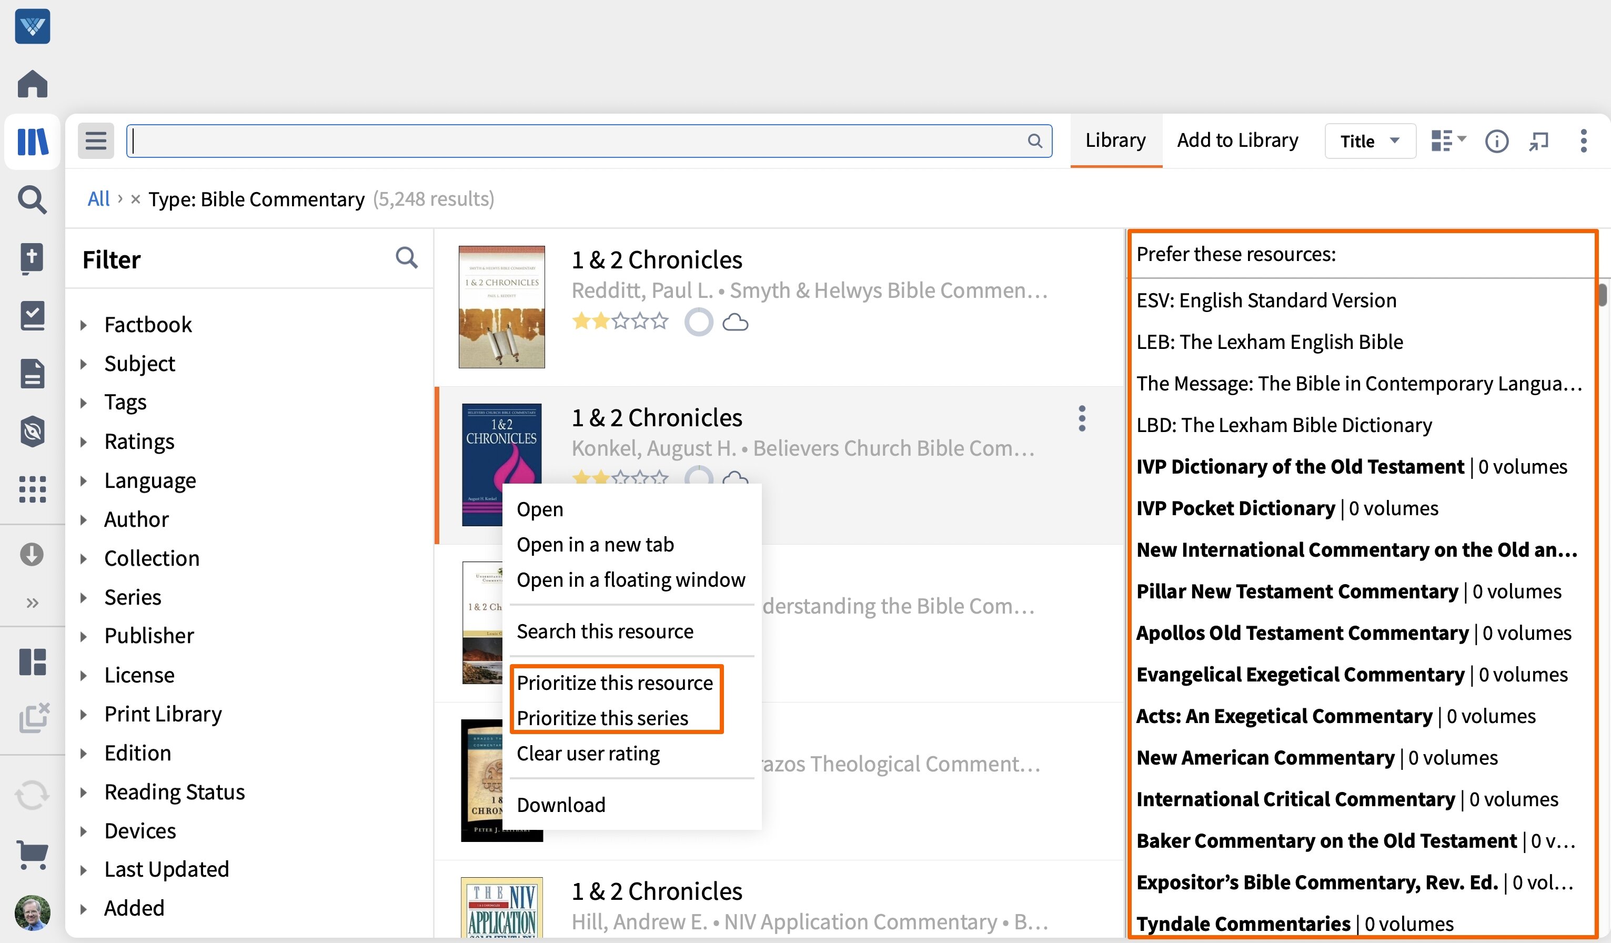The image size is (1611, 943).
Task: Click the magnifier icon inside search box
Action: [1035, 141]
